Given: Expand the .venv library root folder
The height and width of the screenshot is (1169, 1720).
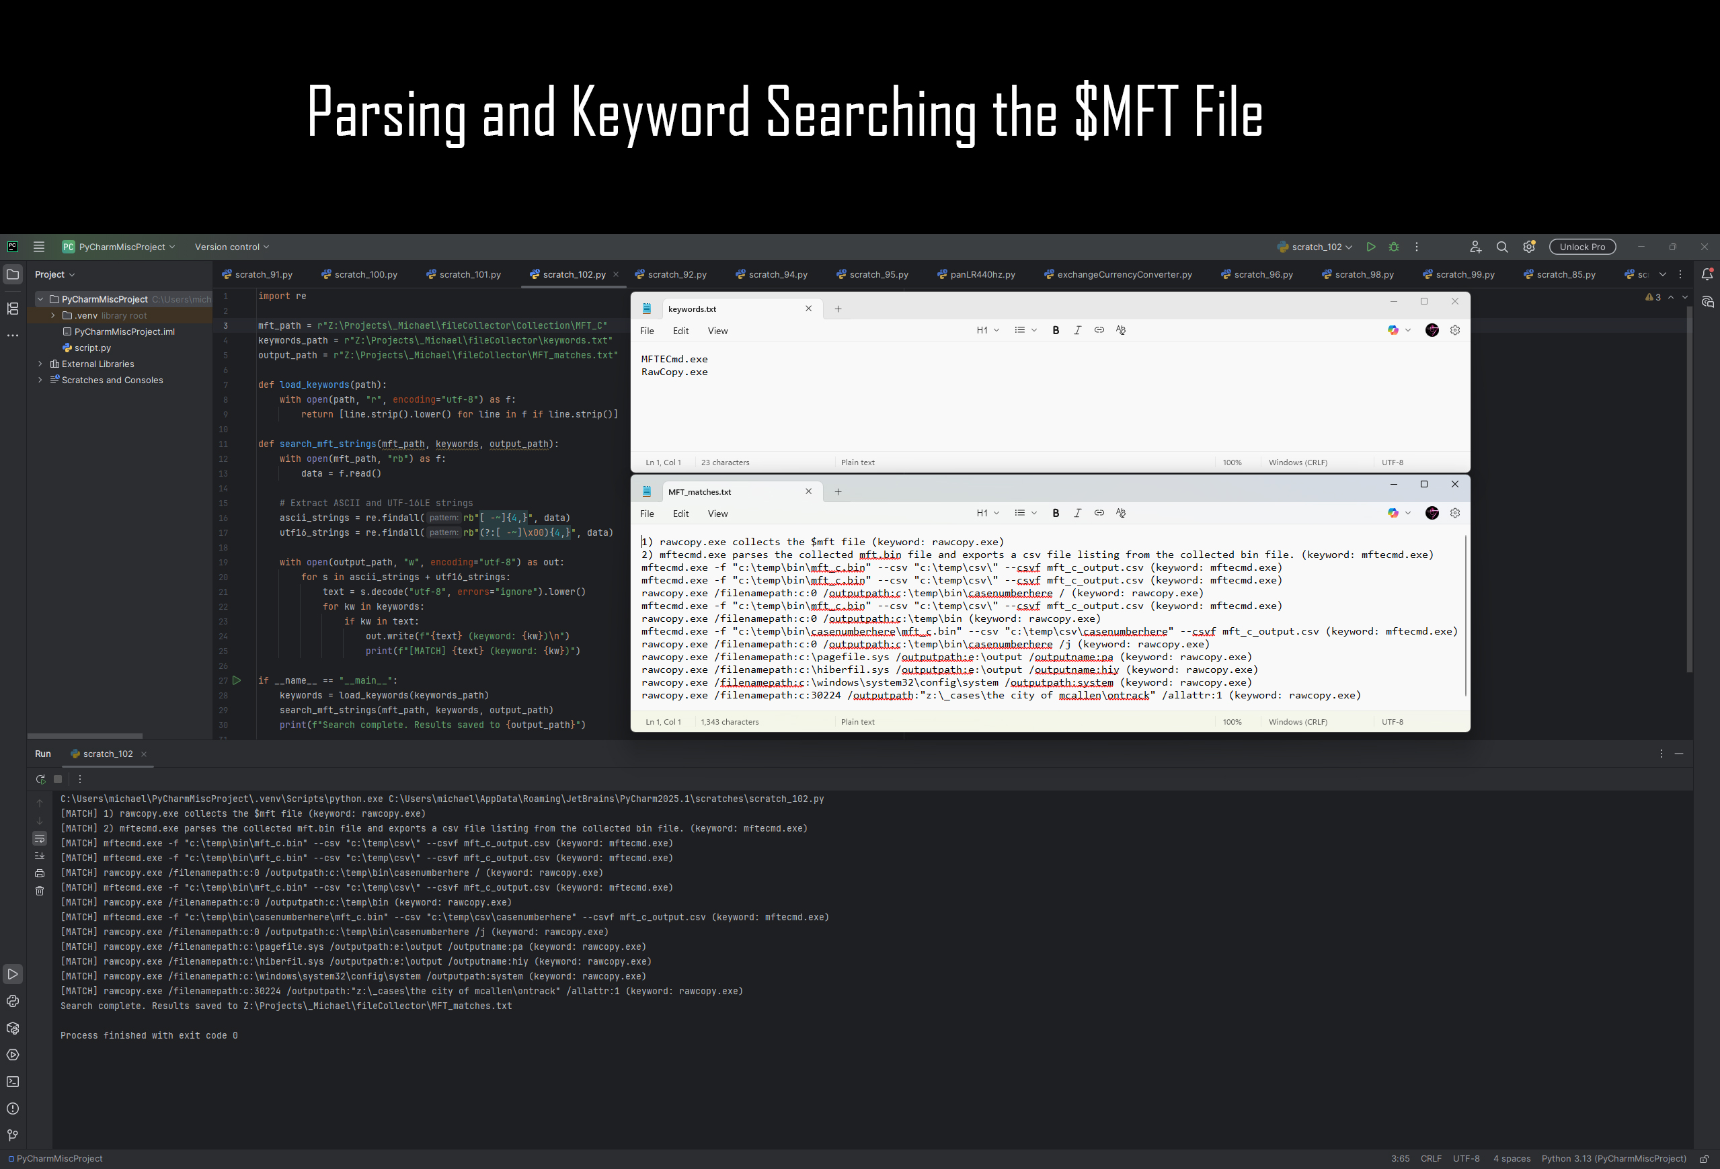Looking at the screenshot, I should [53, 315].
